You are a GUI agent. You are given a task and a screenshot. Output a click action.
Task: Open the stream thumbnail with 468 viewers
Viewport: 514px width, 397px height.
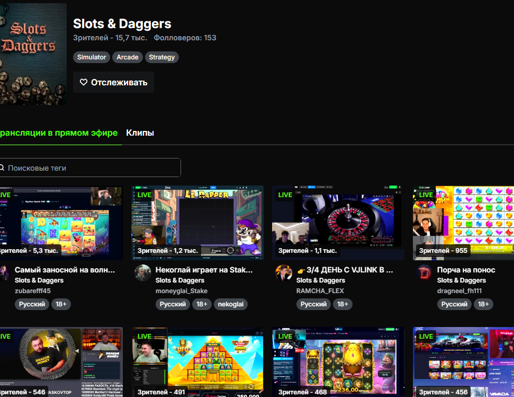click(x=338, y=362)
